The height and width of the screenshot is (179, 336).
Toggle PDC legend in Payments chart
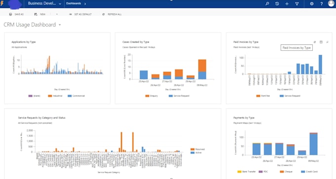tap(263, 172)
